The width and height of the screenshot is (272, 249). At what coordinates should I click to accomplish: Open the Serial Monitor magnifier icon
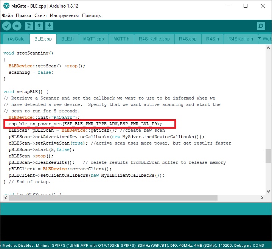(261, 26)
